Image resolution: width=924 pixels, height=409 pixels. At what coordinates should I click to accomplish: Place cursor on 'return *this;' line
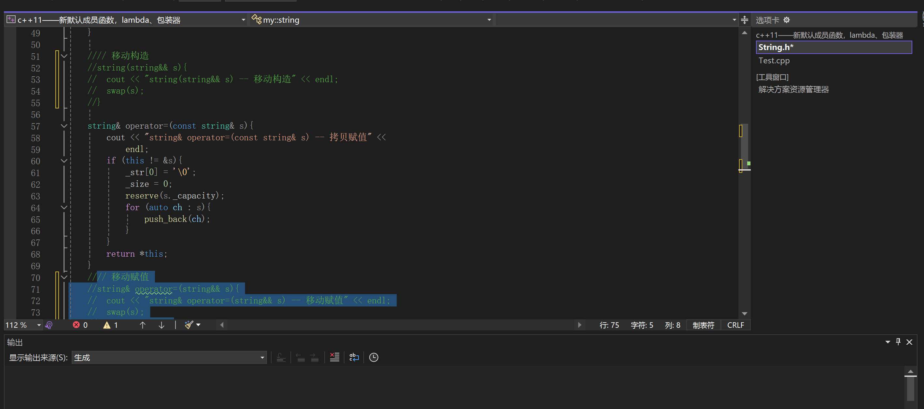pyautogui.click(x=137, y=254)
